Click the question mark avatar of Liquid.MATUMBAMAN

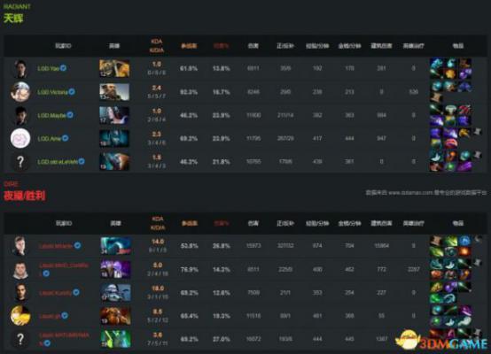(x=20, y=339)
